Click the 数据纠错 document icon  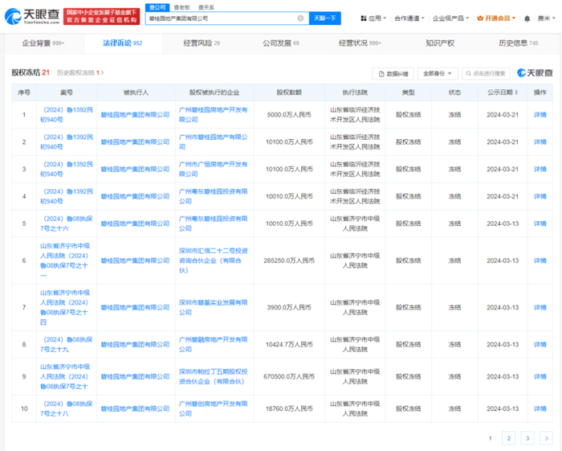coord(382,73)
